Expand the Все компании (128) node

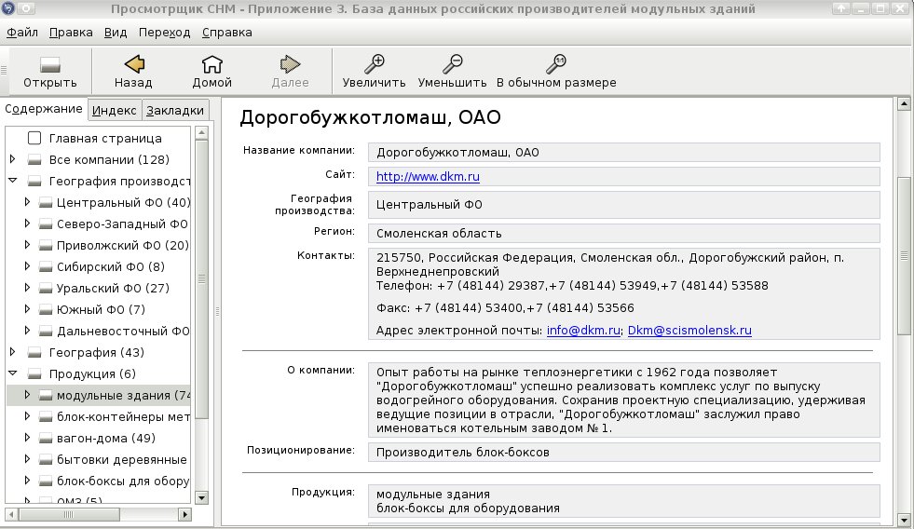point(12,159)
